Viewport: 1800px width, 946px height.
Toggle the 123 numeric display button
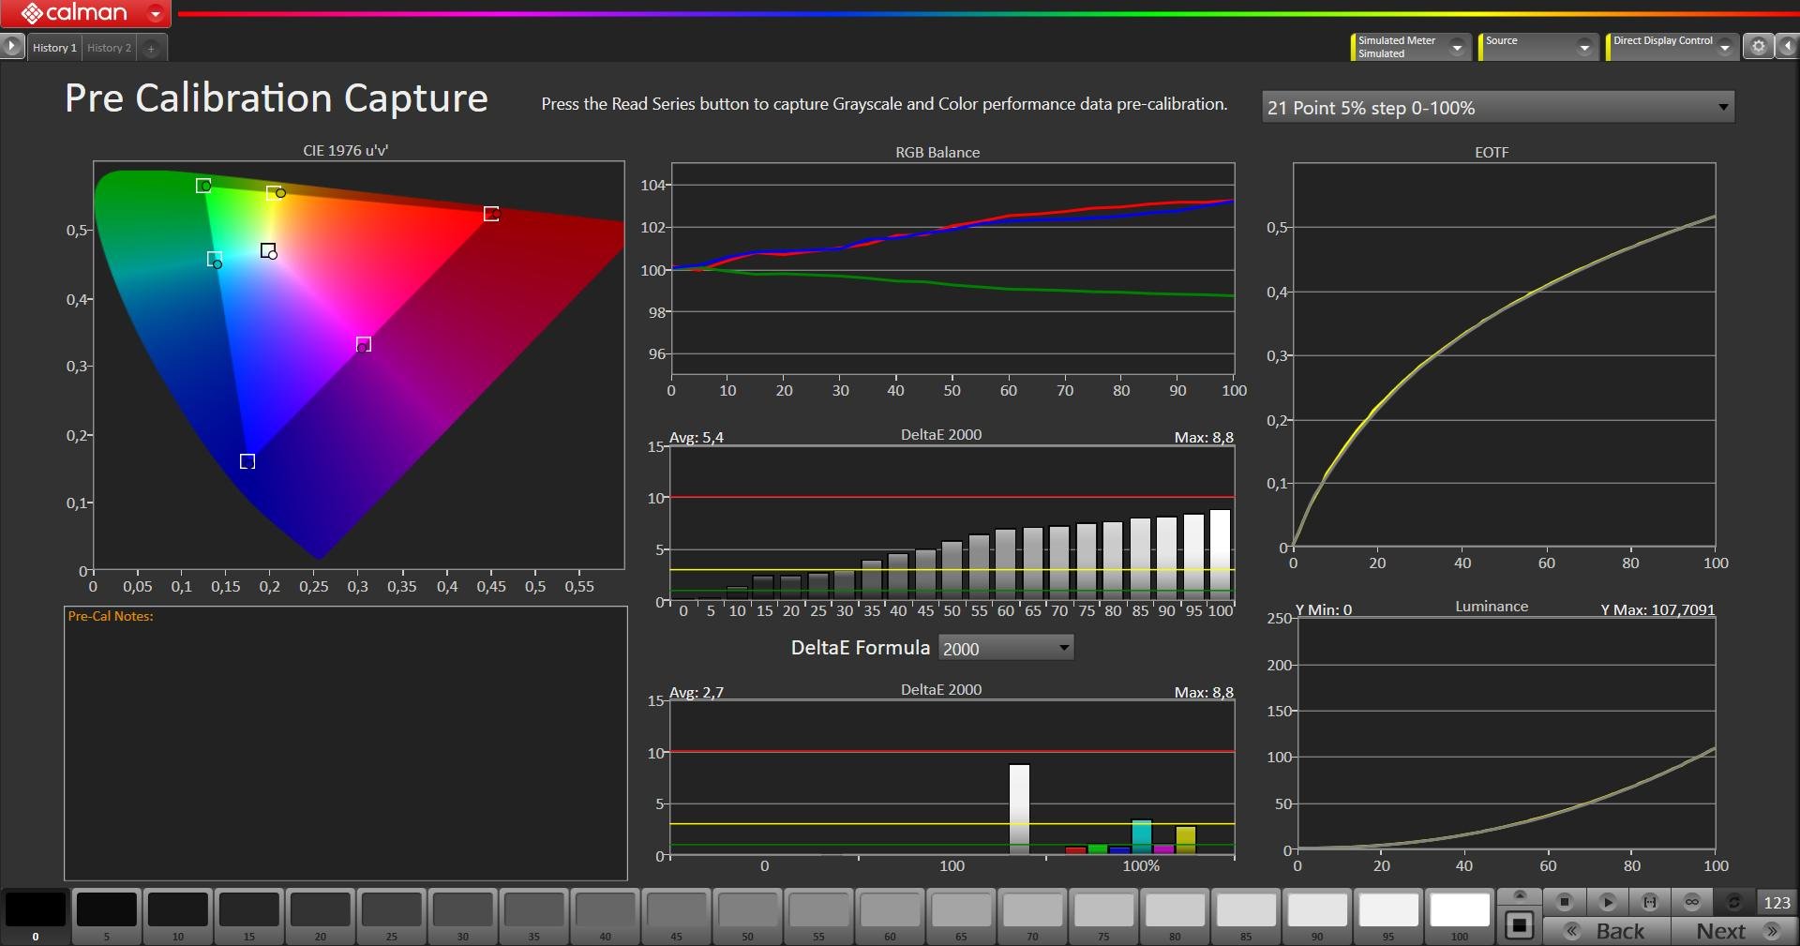click(1777, 902)
